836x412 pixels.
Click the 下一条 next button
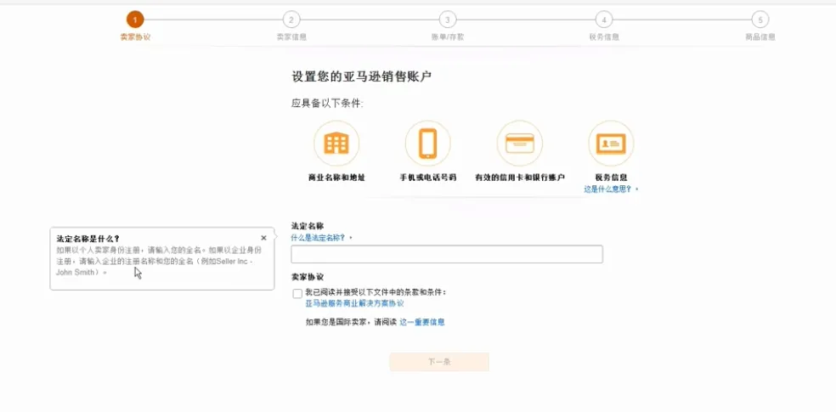click(x=439, y=362)
